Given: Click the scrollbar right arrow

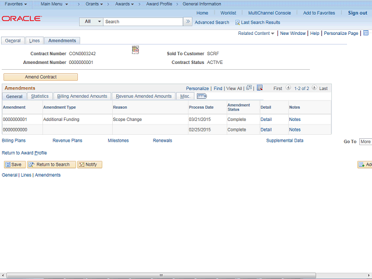Looking at the screenshot, I should pyautogui.click(x=369, y=275).
